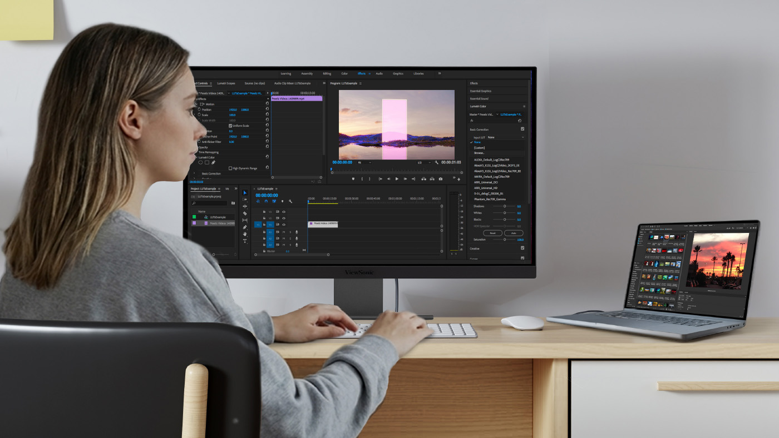This screenshot has width=779, height=438.
Task: Enable the High Dynamic Range checkbox
Action: coord(230,168)
